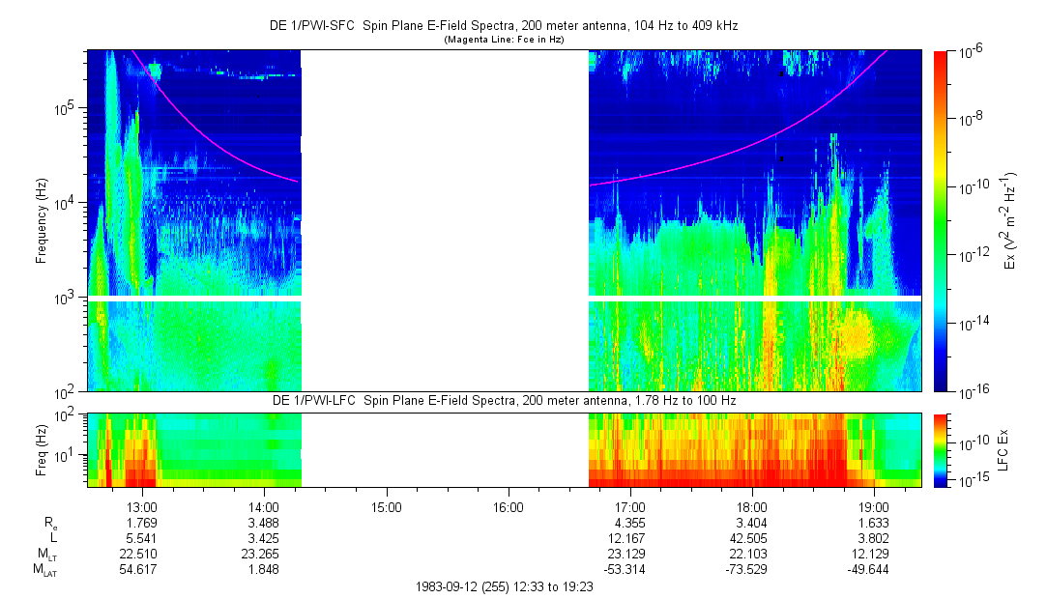Click the 19:00 time axis tick label

[x=874, y=506]
